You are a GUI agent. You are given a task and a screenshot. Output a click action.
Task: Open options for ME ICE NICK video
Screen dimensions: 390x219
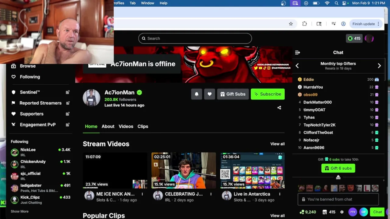(x=142, y=194)
